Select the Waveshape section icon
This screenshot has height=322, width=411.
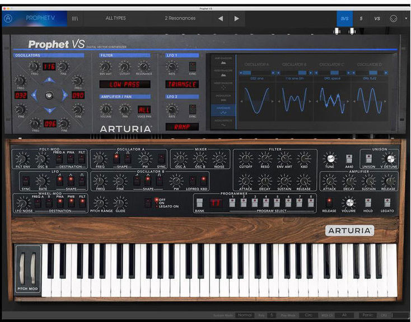pyautogui.click(x=222, y=111)
